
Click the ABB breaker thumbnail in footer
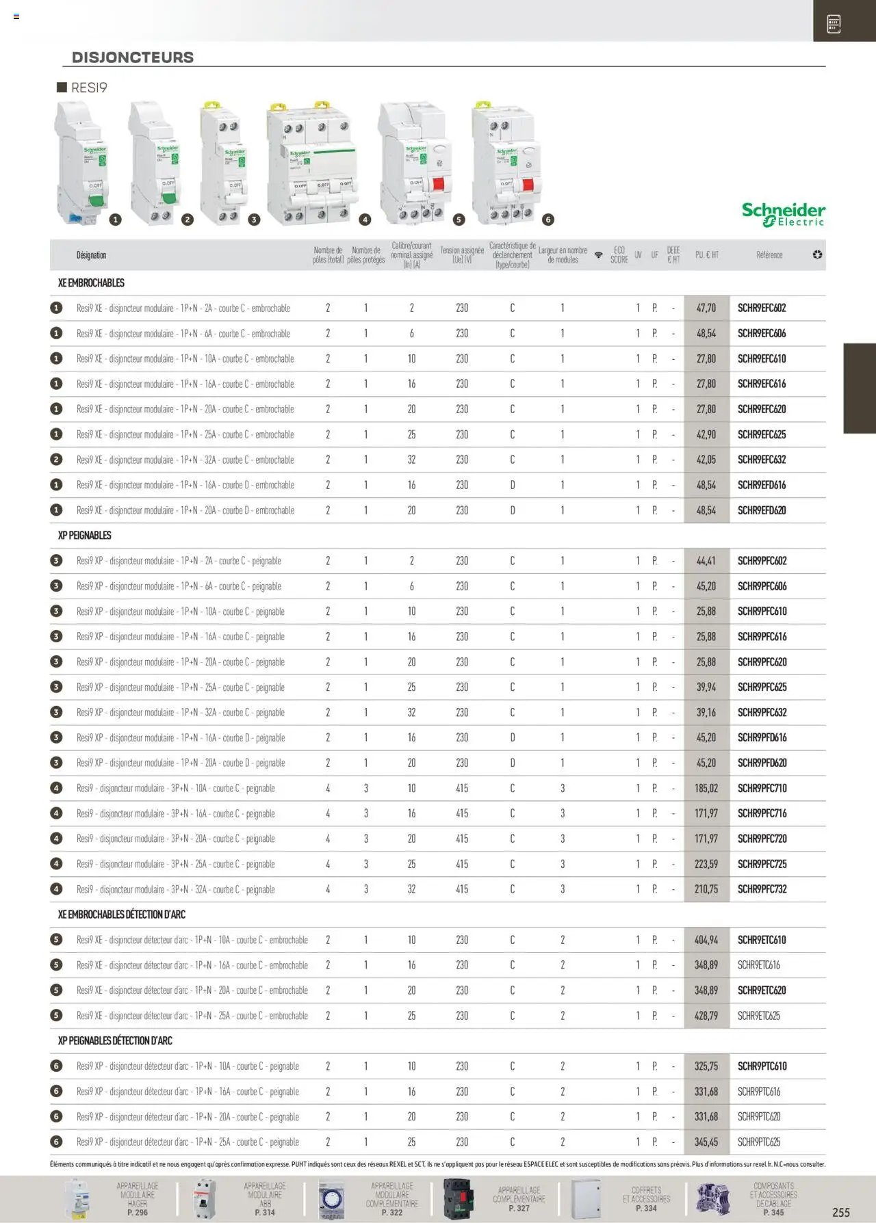click(204, 1199)
